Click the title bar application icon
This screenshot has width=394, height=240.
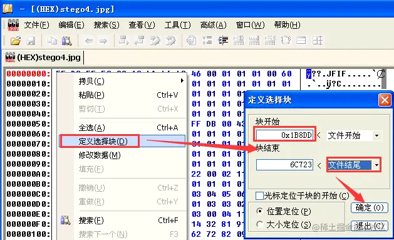click(x=8, y=9)
